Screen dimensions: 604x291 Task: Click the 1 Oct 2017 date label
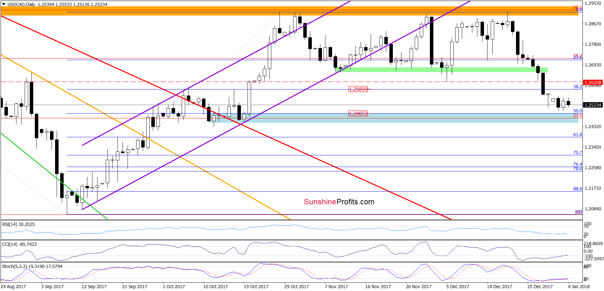pyautogui.click(x=174, y=287)
